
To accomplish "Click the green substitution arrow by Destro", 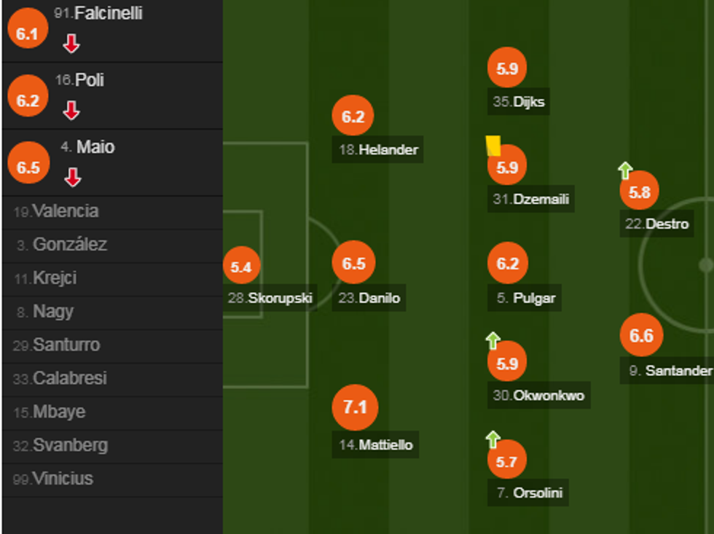I will coord(624,170).
